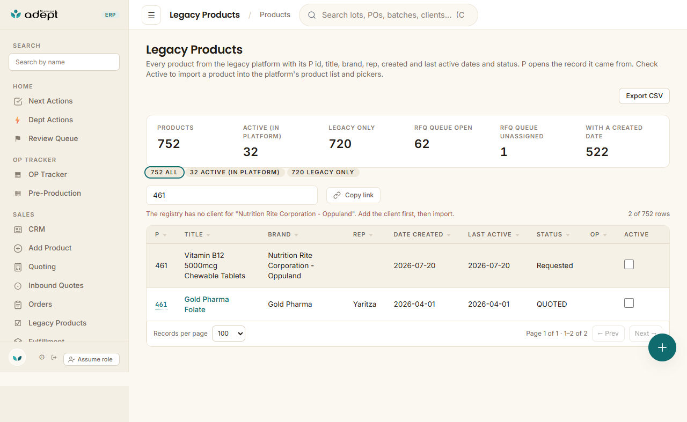Click the Legacy Only count 720
The width and height of the screenshot is (687, 422).
(x=340, y=144)
